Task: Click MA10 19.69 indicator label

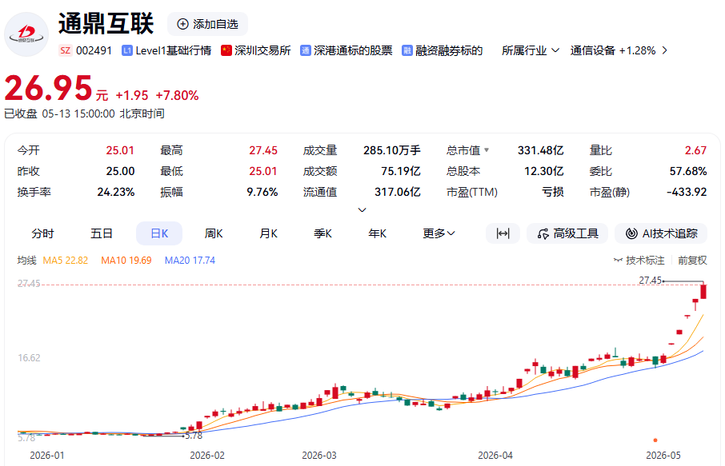Action: click(x=126, y=260)
